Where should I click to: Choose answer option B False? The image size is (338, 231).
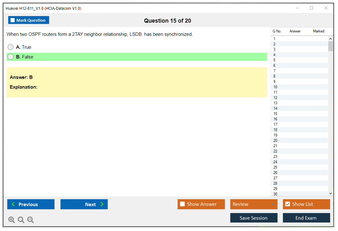11,57
